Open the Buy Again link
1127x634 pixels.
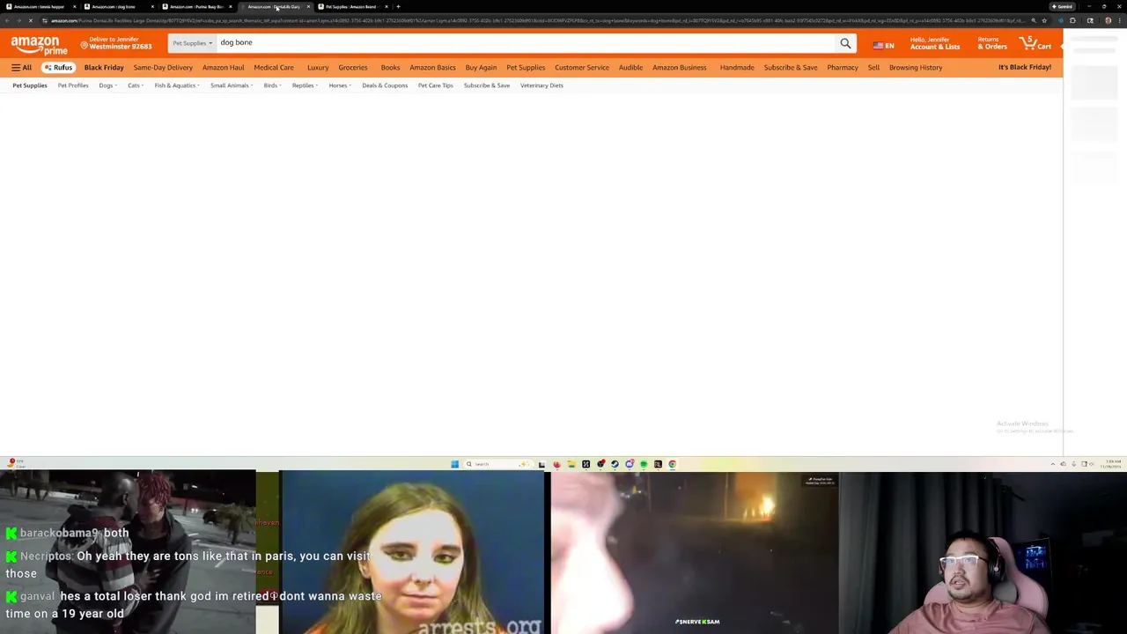click(481, 68)
